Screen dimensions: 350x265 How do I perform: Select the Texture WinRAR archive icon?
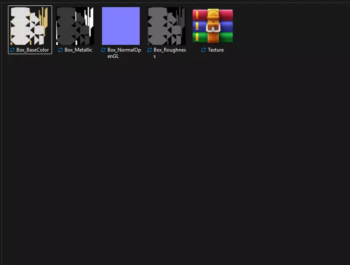point(213,26)
